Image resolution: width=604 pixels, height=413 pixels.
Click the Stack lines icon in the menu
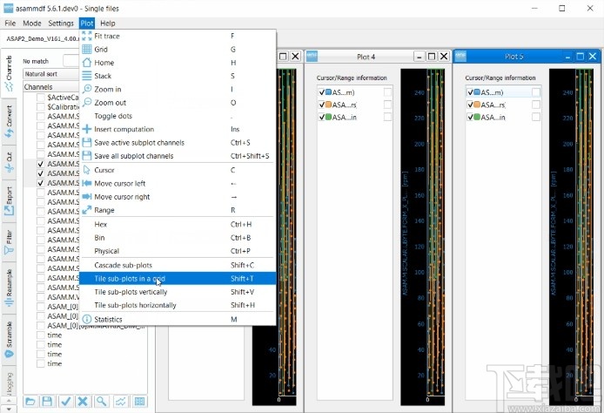coord(87,76)
